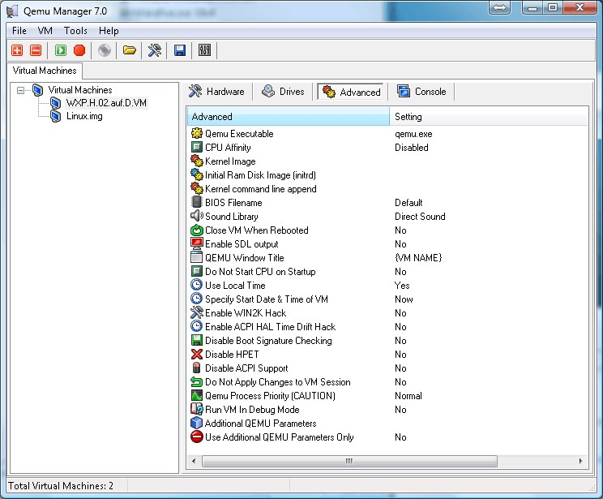The width and height of the screenshot is (603, 499).
Task: Open the VM menu
Action: pos(45,31)
